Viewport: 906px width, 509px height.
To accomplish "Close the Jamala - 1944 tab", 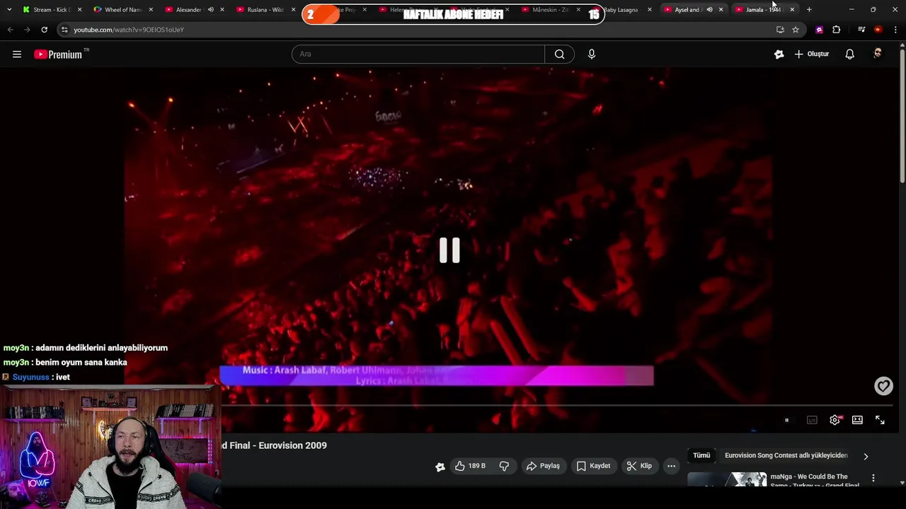I will (x=792, y=9).
